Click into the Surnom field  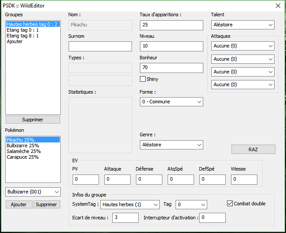point(100,46)
